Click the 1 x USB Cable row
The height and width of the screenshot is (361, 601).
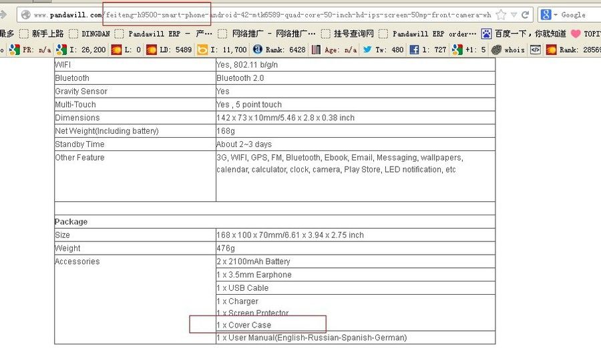click(355, 287)
